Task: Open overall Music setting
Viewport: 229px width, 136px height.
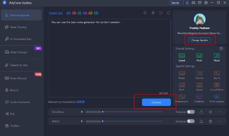Action: click(217, 57)
